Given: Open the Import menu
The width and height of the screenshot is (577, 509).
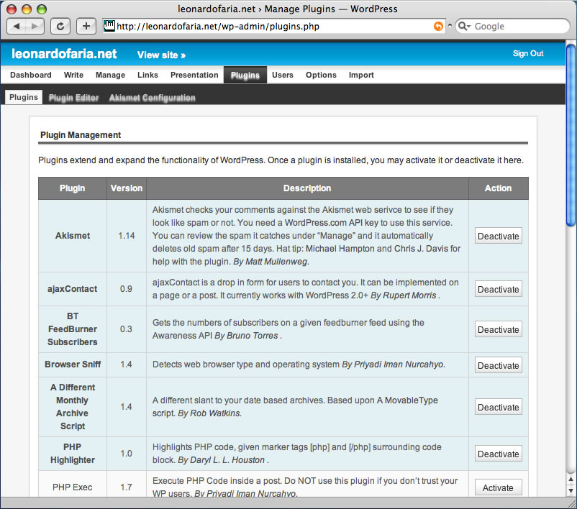Looking at the screenshot, I should (361, 75).
